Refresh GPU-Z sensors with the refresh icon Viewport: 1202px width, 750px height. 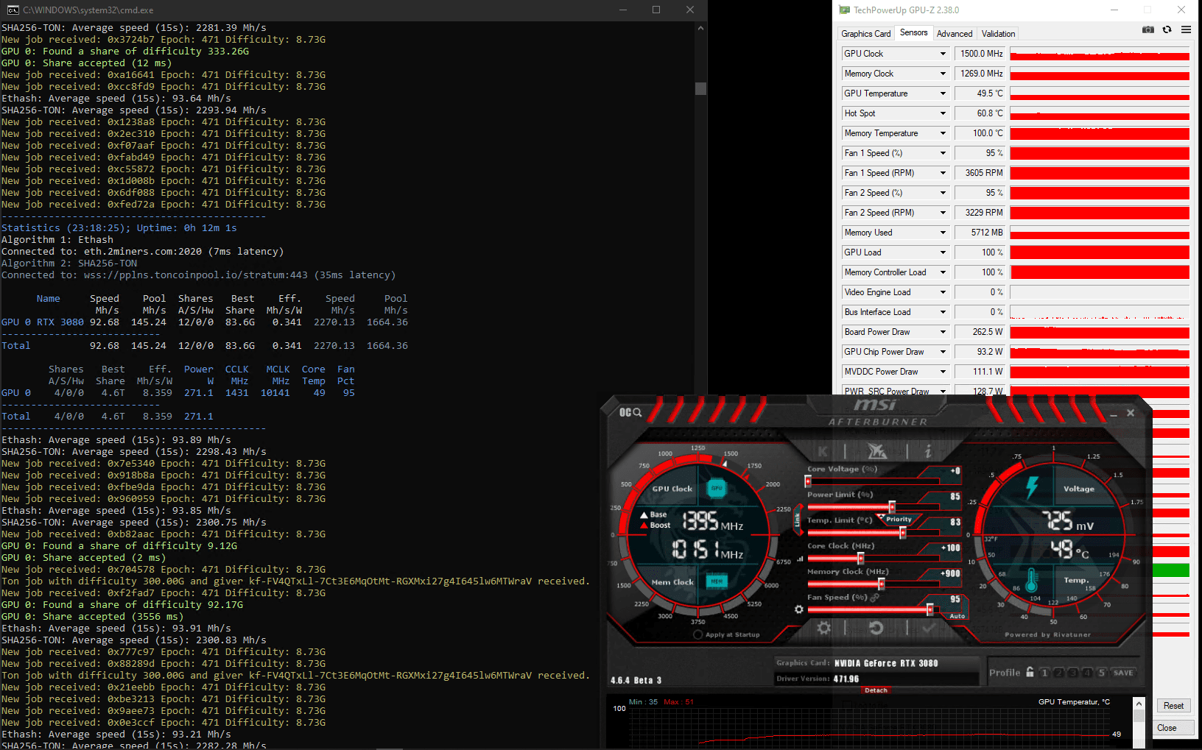(x=1167, y=29)
